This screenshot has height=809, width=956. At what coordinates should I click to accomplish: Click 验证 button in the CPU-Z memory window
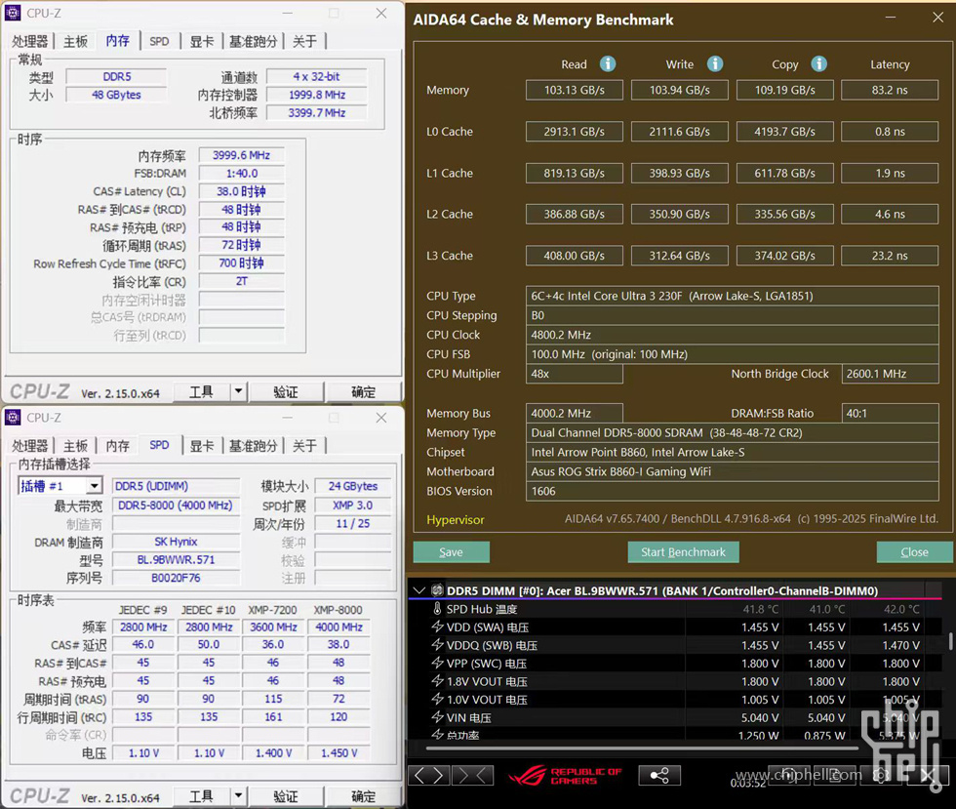285,391
